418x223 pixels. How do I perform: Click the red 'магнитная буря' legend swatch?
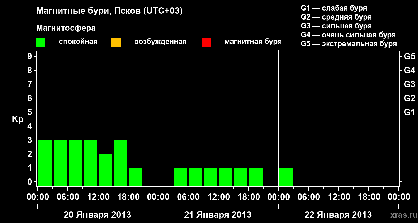(x=206, y=42)
